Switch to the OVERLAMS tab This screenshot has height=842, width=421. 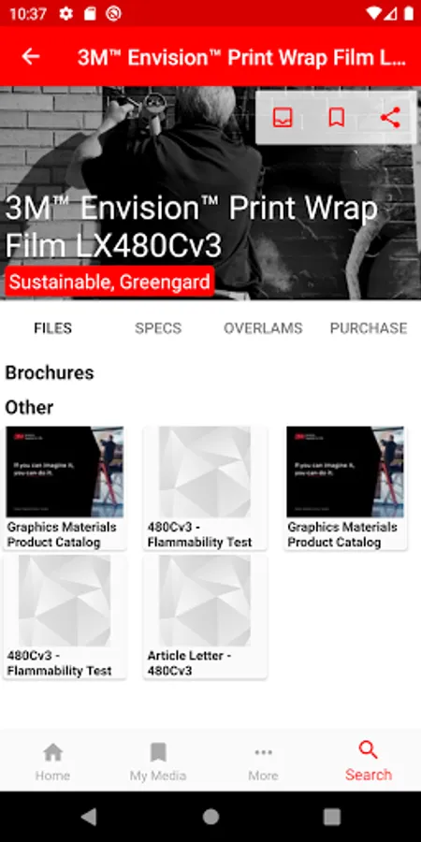coord(263,328)
